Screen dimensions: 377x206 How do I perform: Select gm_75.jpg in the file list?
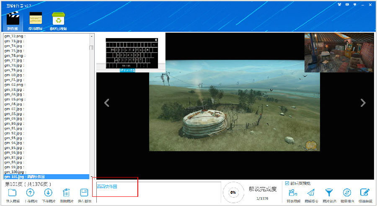coord(14,51)
